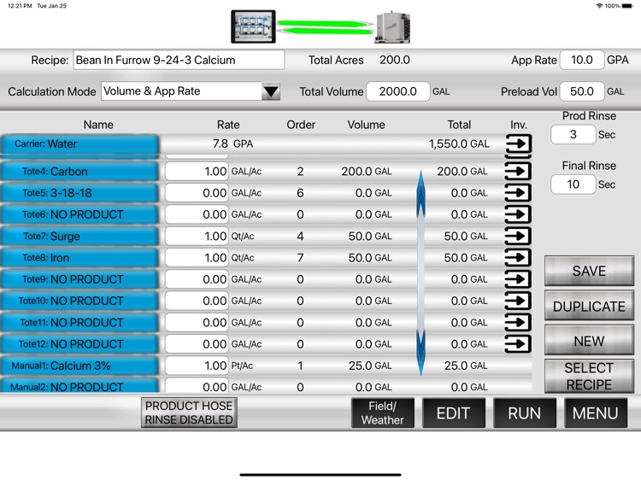This screenshot has width=641, height=480.
Task: Tap the scroll-up arrow in product list
Action: (x=420, y=194)
